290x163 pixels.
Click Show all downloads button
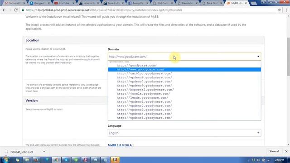[x=274, y=151]
